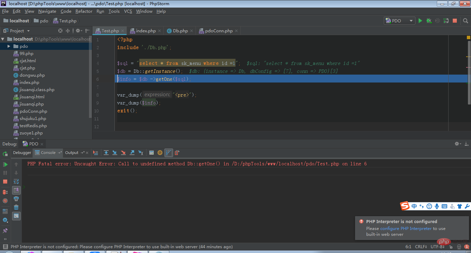Open the PDO run configuration dropdown

(399, 21)
